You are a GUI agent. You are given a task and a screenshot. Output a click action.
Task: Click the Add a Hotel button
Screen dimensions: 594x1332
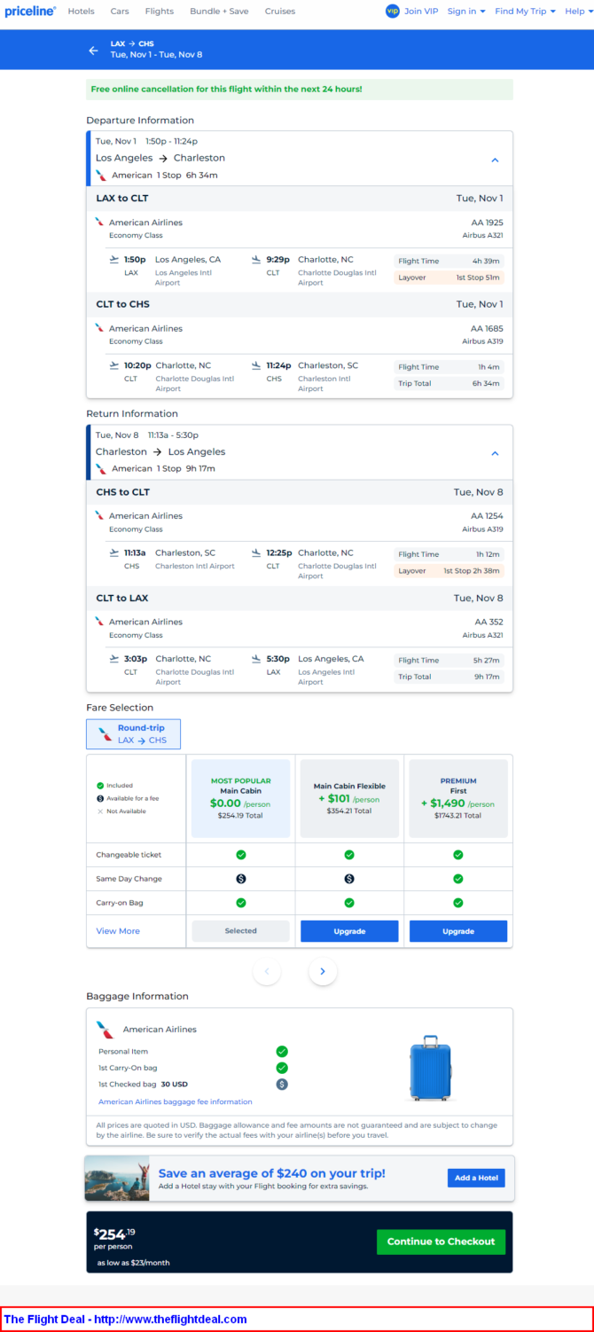[x=476, y=1178]
